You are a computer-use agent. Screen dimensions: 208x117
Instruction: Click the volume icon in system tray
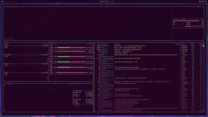pyautogui.click(x=203, y=1)
